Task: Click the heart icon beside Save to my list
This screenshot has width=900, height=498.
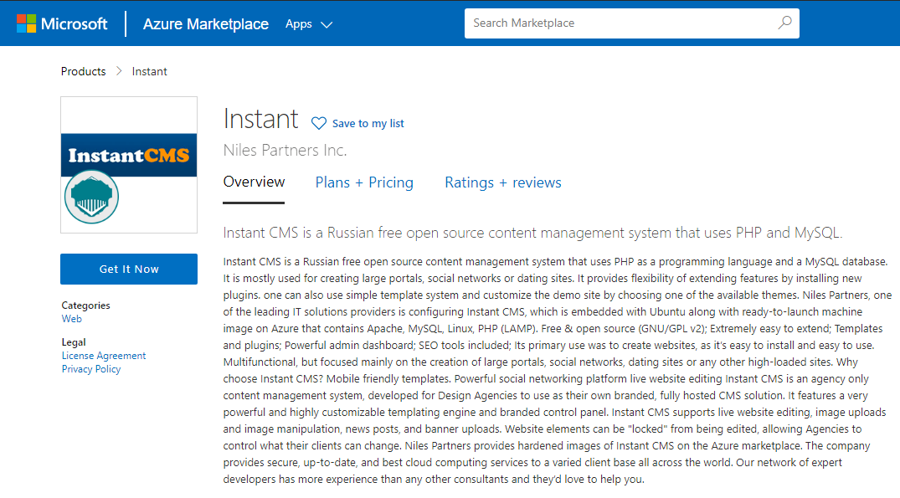Action: pos(318,123)
